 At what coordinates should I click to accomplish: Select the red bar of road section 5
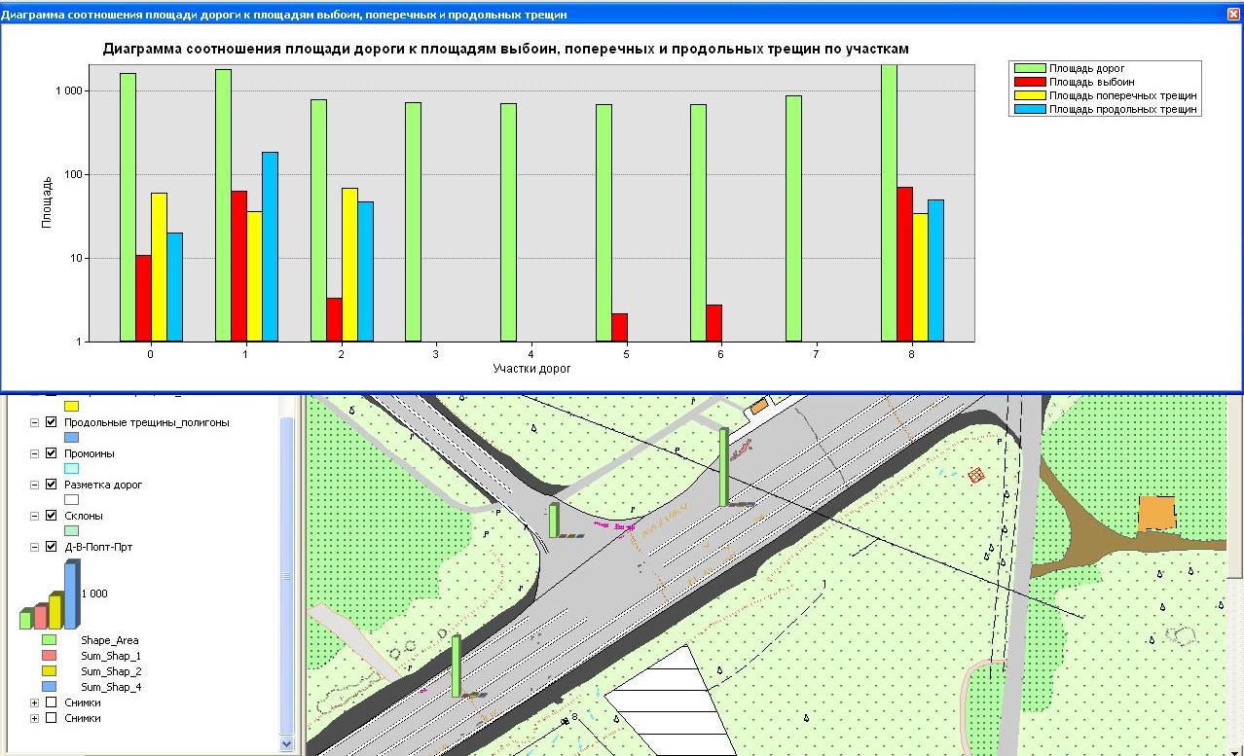tap(620, 327)
